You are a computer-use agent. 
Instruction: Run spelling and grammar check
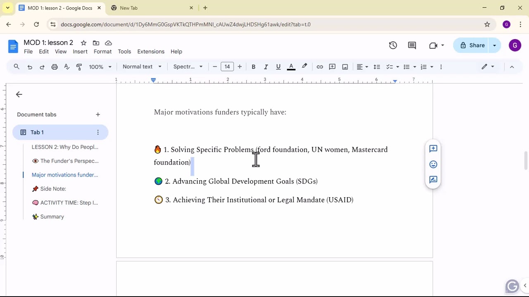coord(67,67)
